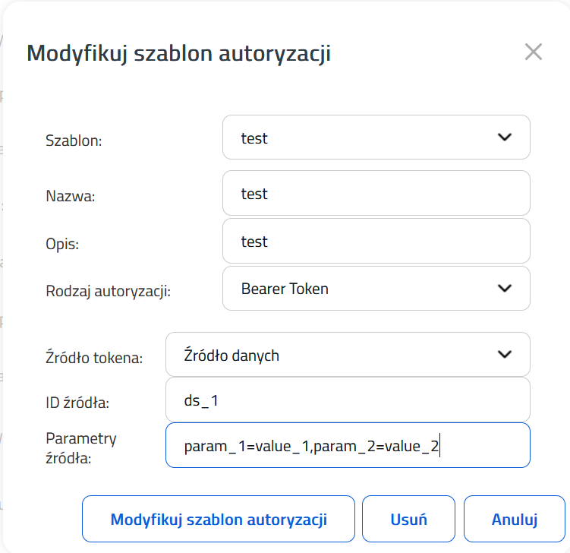Open the Źródło tokena dropdown
570x553 pixels.
(x=348, y=354)
